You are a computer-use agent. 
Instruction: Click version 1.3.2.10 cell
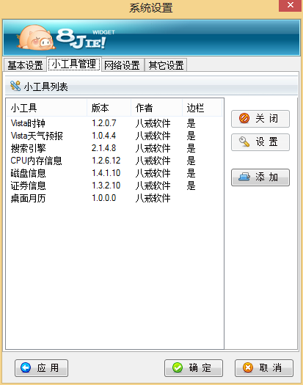pos(106,186)
